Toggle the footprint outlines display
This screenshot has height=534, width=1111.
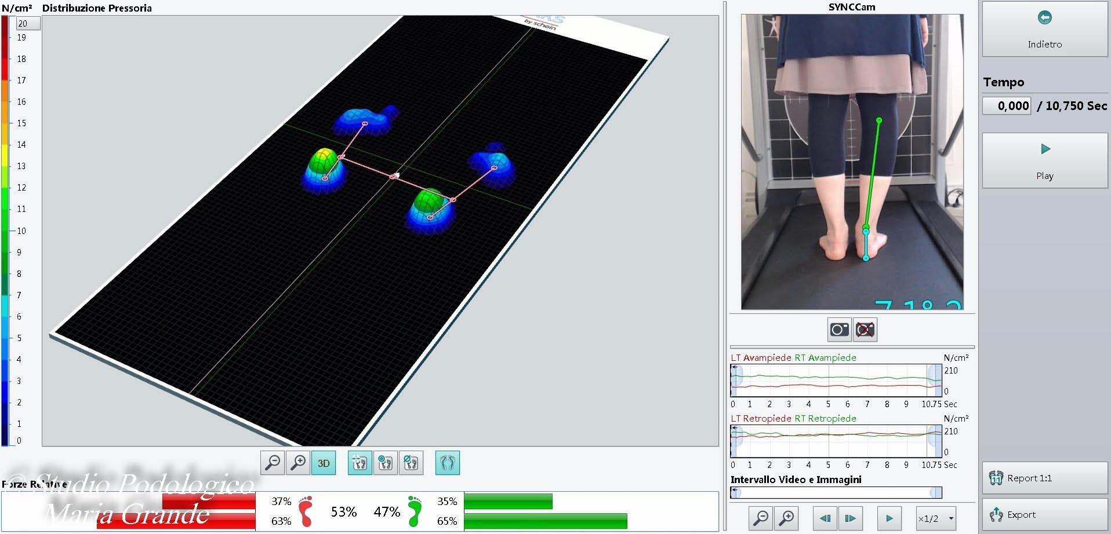point(448,463)
